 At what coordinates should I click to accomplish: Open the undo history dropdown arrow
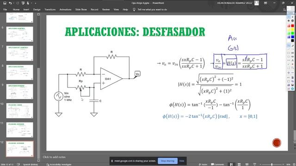[13, 3]
